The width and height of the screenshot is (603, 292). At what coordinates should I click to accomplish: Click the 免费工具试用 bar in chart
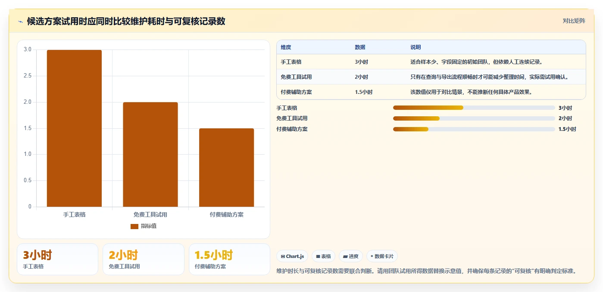pos(150,154)
